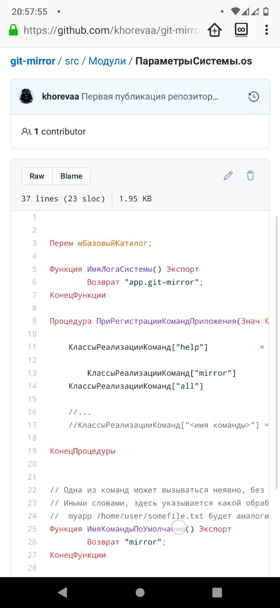Open the browser three-dot menu
This screenshot has height=608, width=280.
[266, 30]
